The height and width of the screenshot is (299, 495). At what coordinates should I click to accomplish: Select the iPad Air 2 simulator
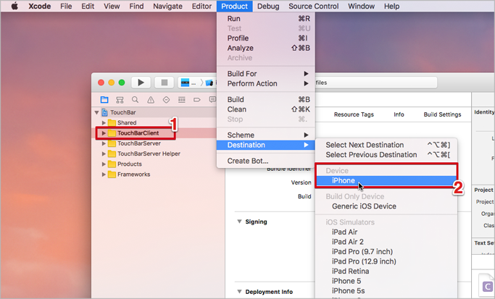coord(386,242)
